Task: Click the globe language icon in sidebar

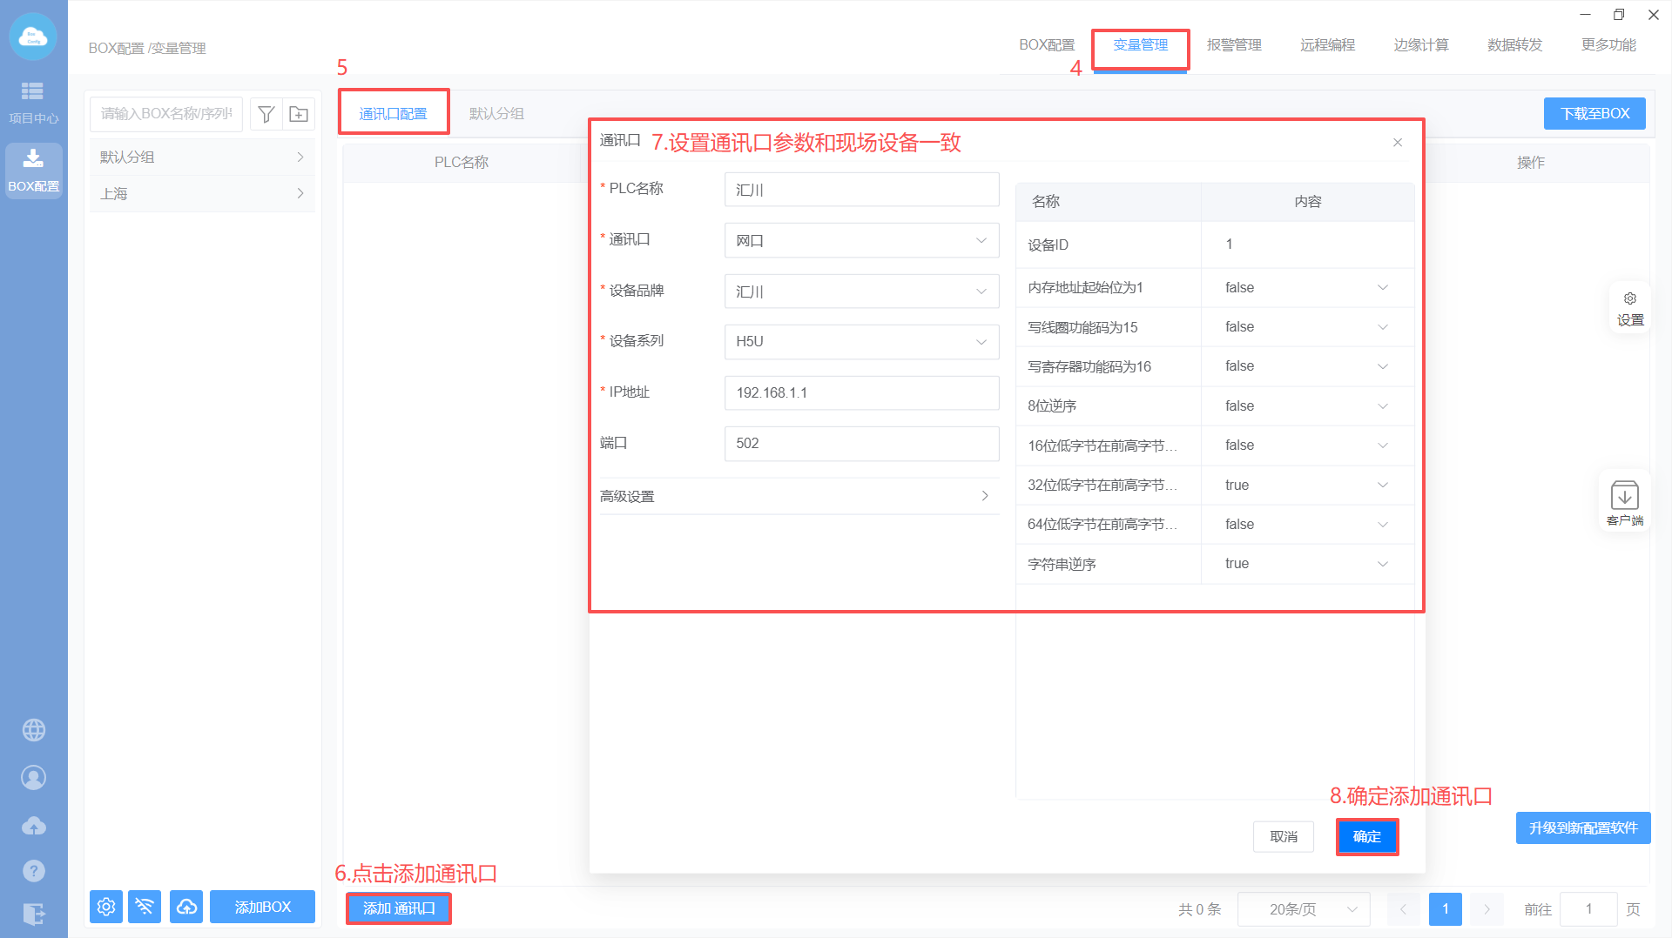Action: point(33,730)
